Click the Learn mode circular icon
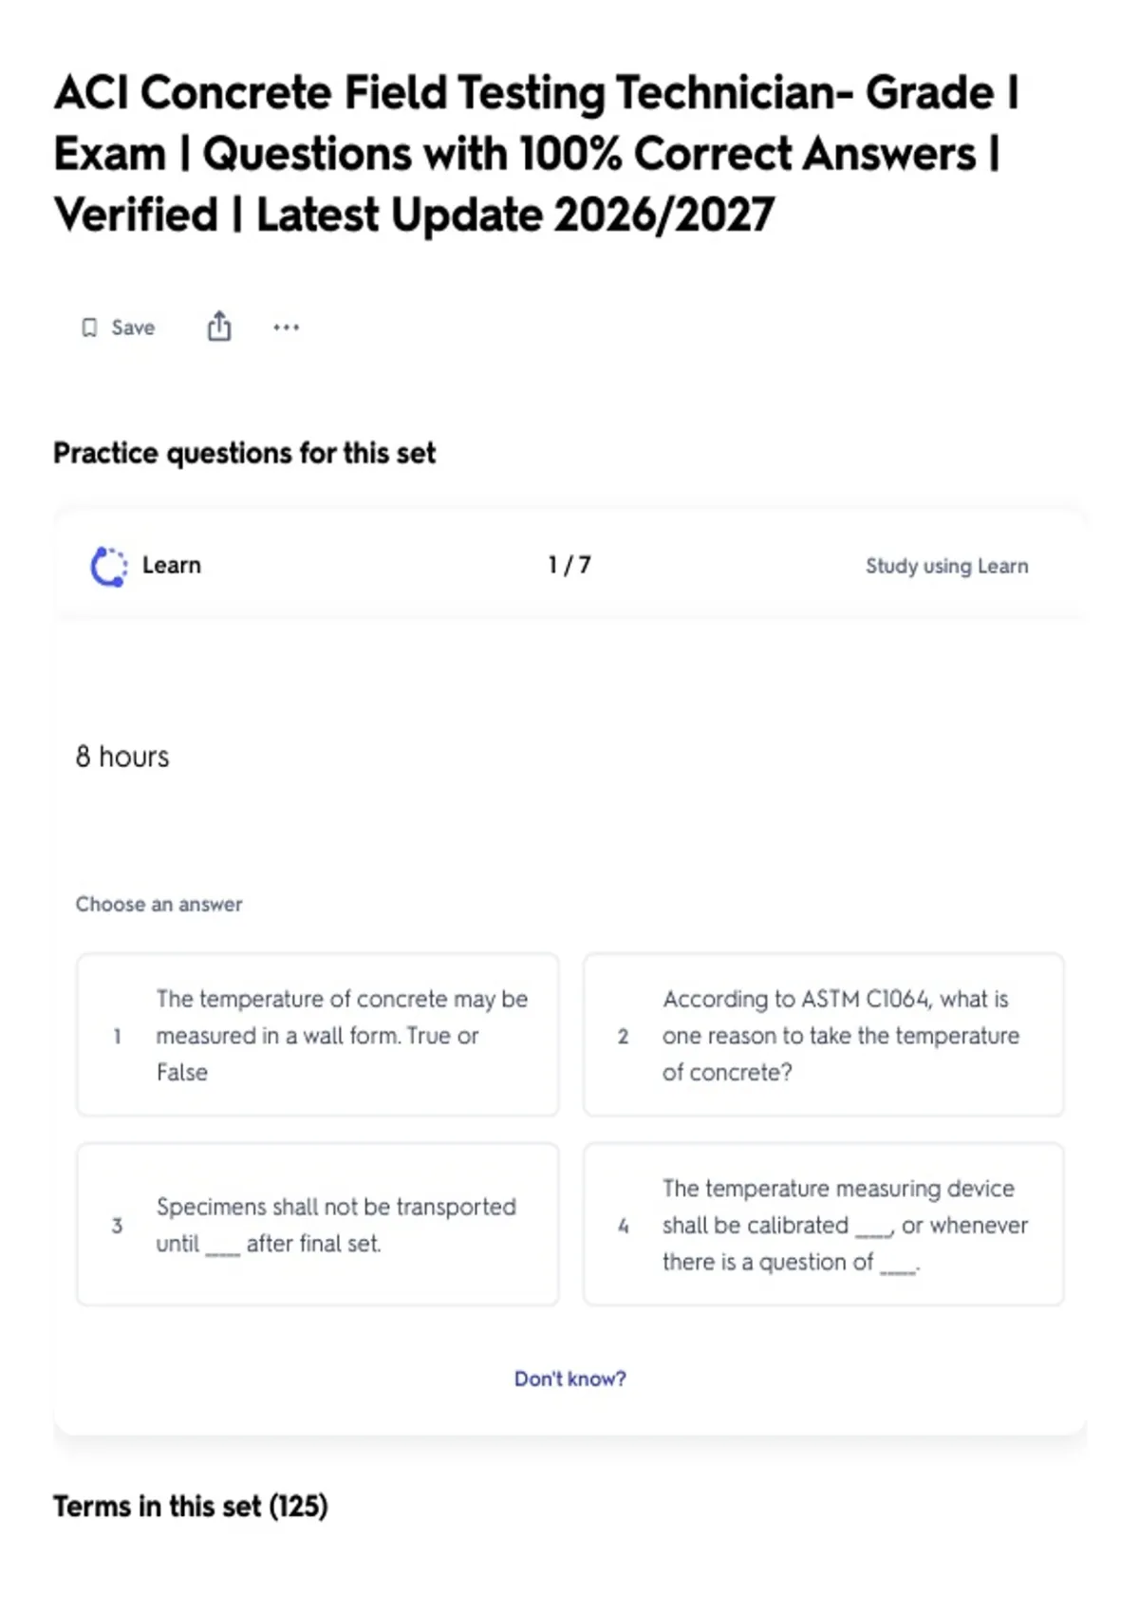Screen dimensions: 1139x1614 pos(108,567)
